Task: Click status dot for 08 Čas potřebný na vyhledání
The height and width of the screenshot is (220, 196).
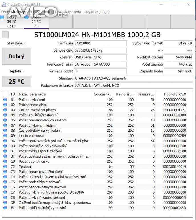Action: [5, 131]
